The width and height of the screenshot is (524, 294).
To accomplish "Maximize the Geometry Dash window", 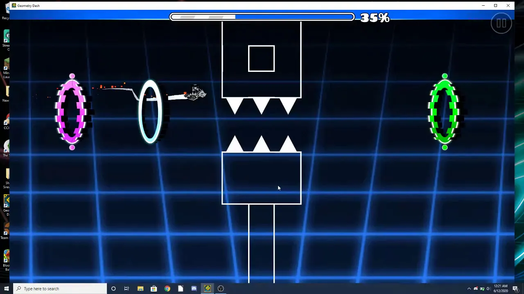I will click(495, 5).
